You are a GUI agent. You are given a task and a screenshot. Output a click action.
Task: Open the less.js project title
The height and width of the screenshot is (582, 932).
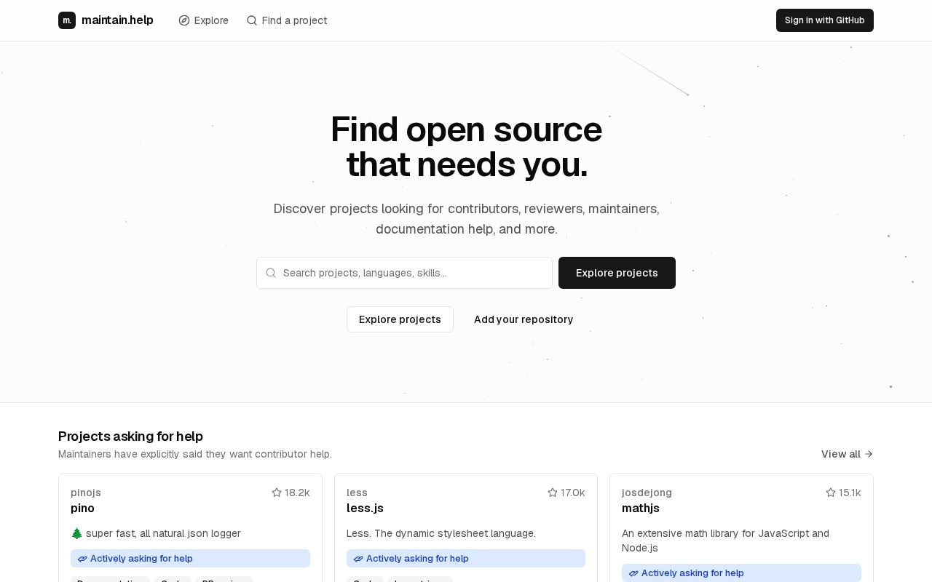(365, 508)
